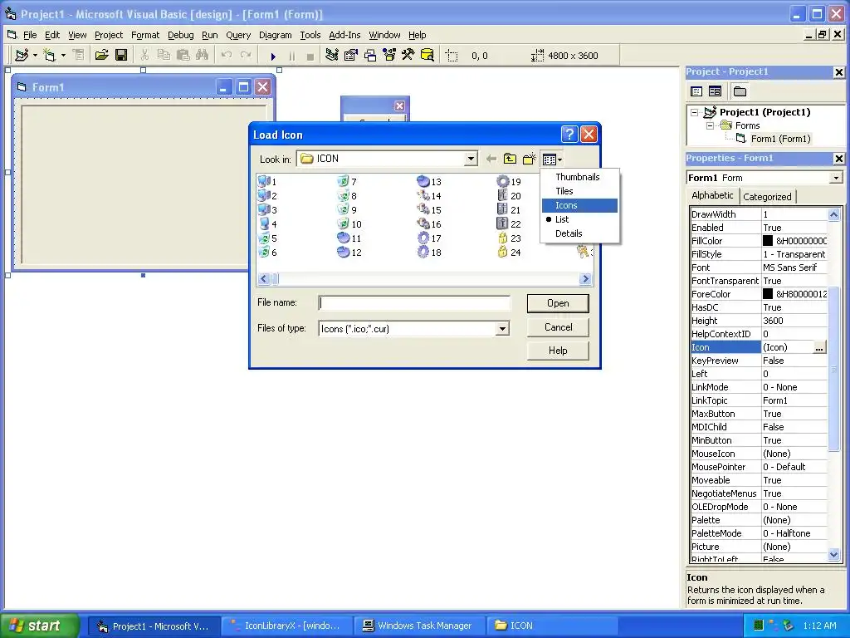Open dropdown arrow next to Add Project icon

click(35, 56)
